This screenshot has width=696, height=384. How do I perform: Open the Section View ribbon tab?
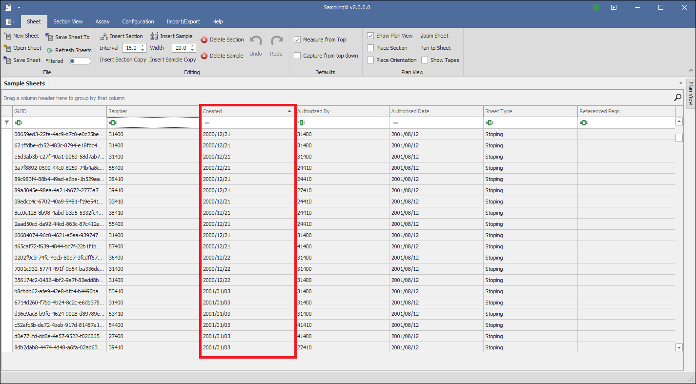(x=68, y=21)
